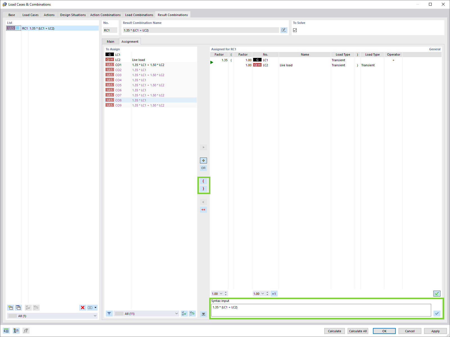
Task: Click the Cancel button
Action: 410,331
